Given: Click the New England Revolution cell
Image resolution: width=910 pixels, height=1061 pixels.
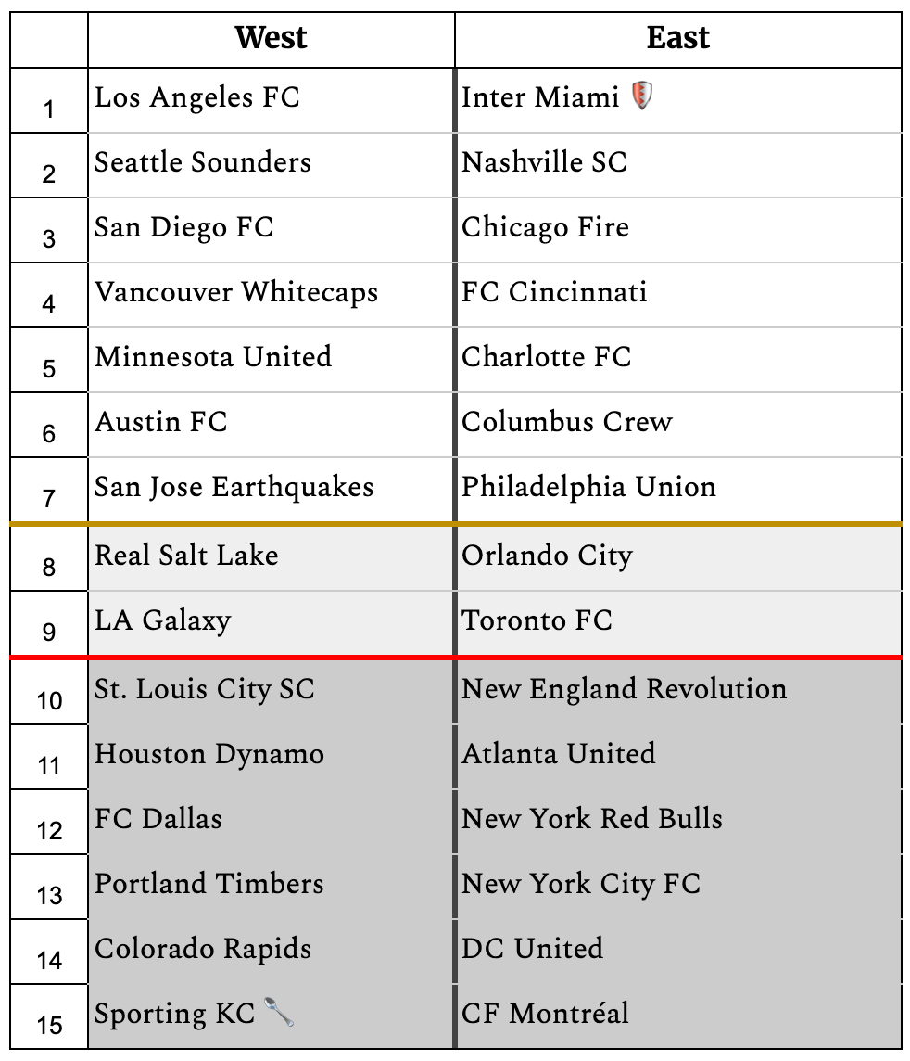Looking at the screenshot, I should click(x=624, y=689).
